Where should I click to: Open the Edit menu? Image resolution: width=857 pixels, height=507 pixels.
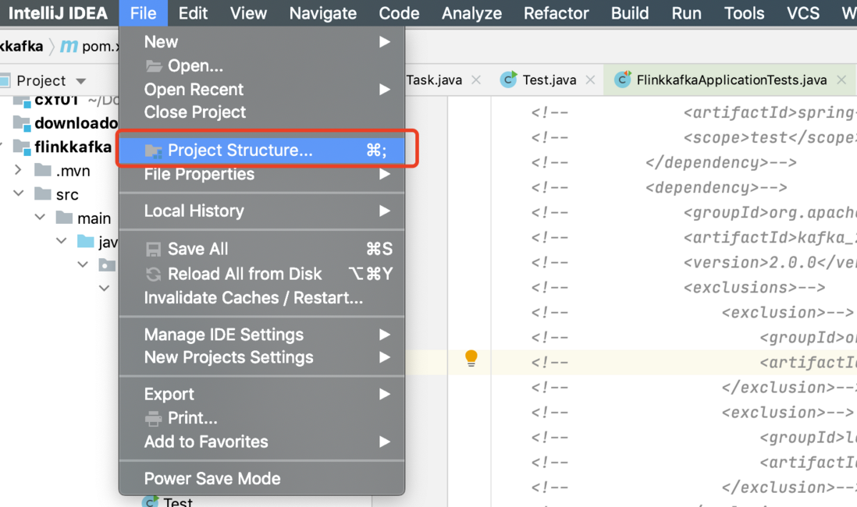(193, 13)
